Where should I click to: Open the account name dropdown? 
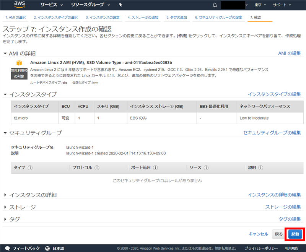234,5
